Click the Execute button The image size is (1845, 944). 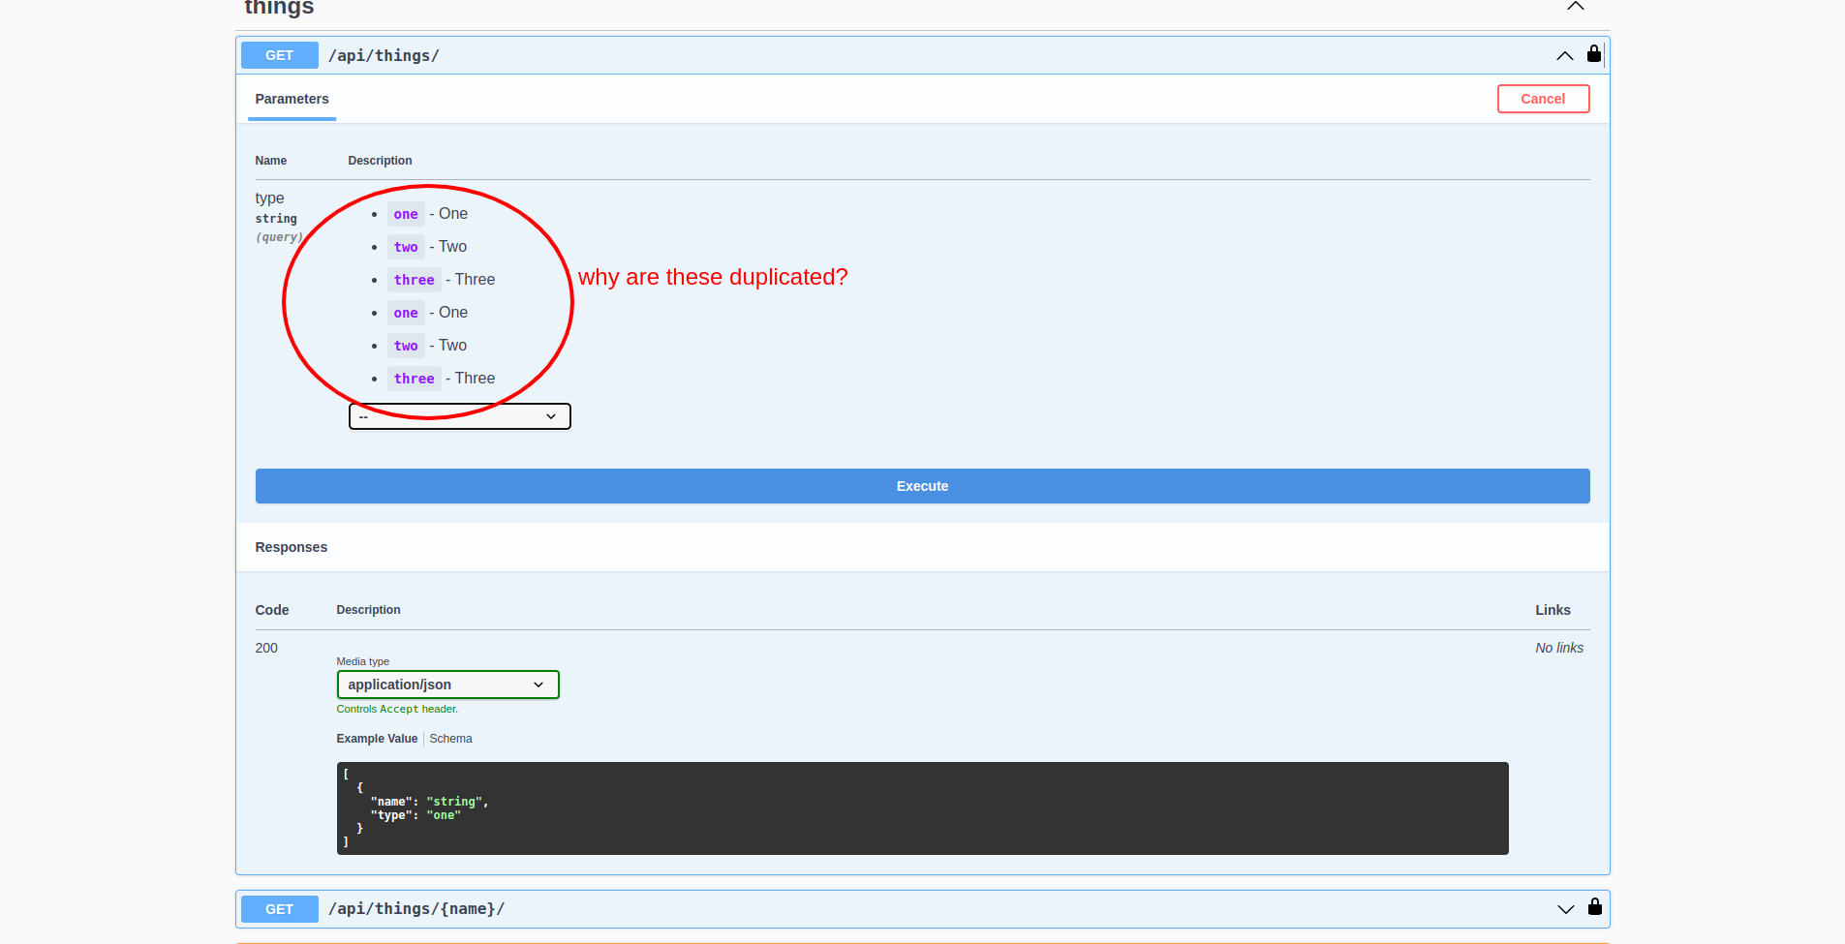click(x=921, y=485)
